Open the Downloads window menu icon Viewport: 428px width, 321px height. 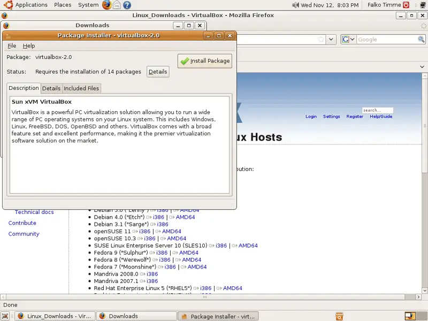click(x=6, y=25)
